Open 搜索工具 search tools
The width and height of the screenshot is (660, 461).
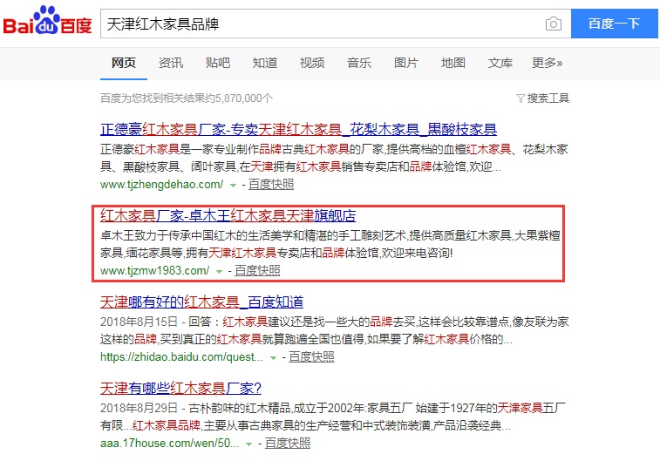tap(548, 98)
